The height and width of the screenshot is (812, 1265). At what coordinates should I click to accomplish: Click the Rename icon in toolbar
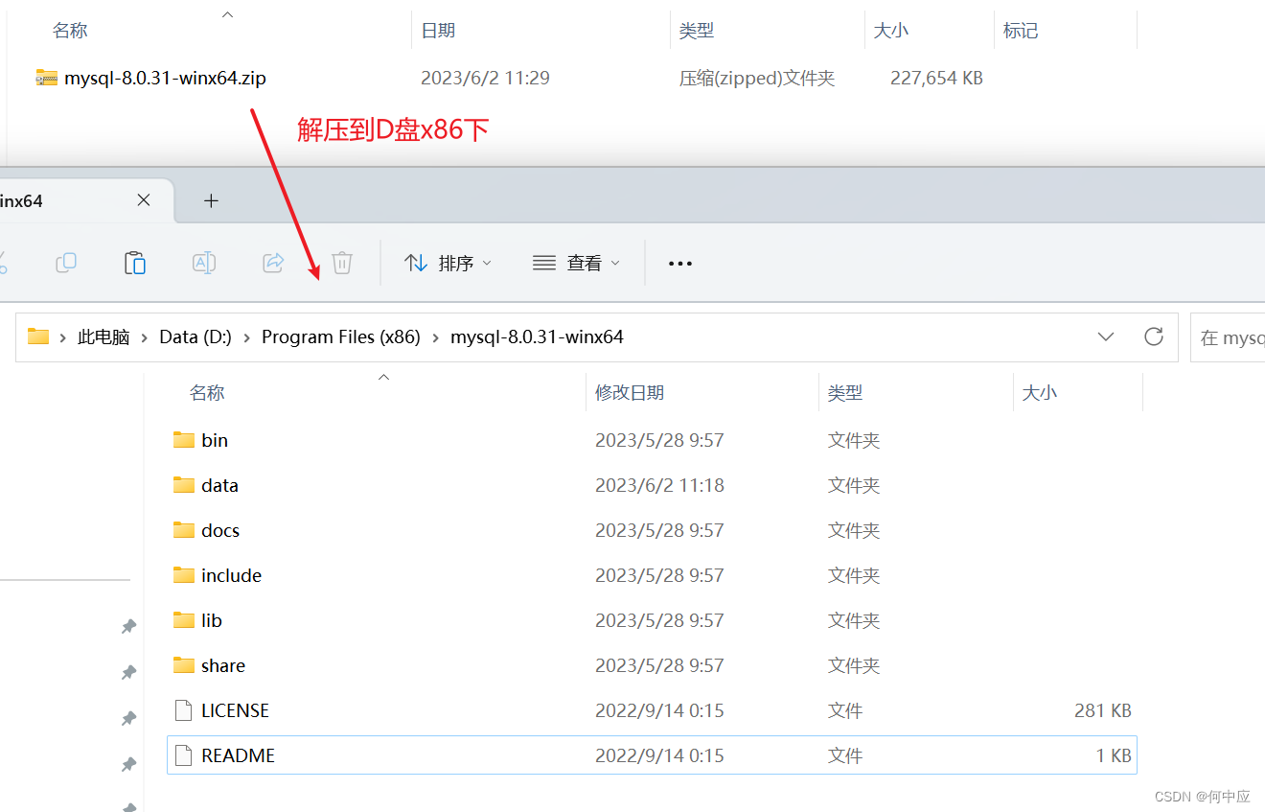[x=204, y=262]
